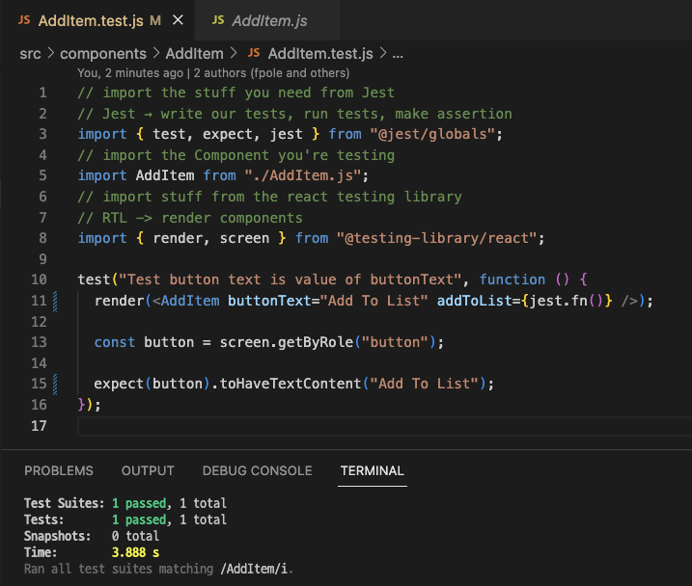Select the TERMINAL panel tab
Screen dimensions: 692x586
tap(372, 470)
